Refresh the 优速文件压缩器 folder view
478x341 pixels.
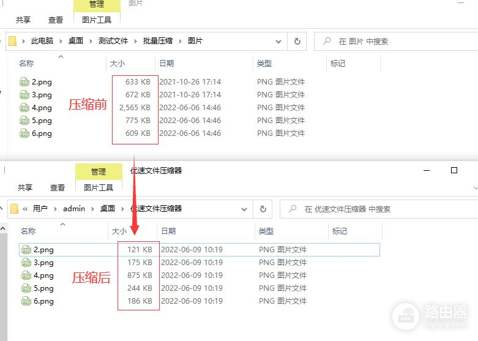point(263,209)
